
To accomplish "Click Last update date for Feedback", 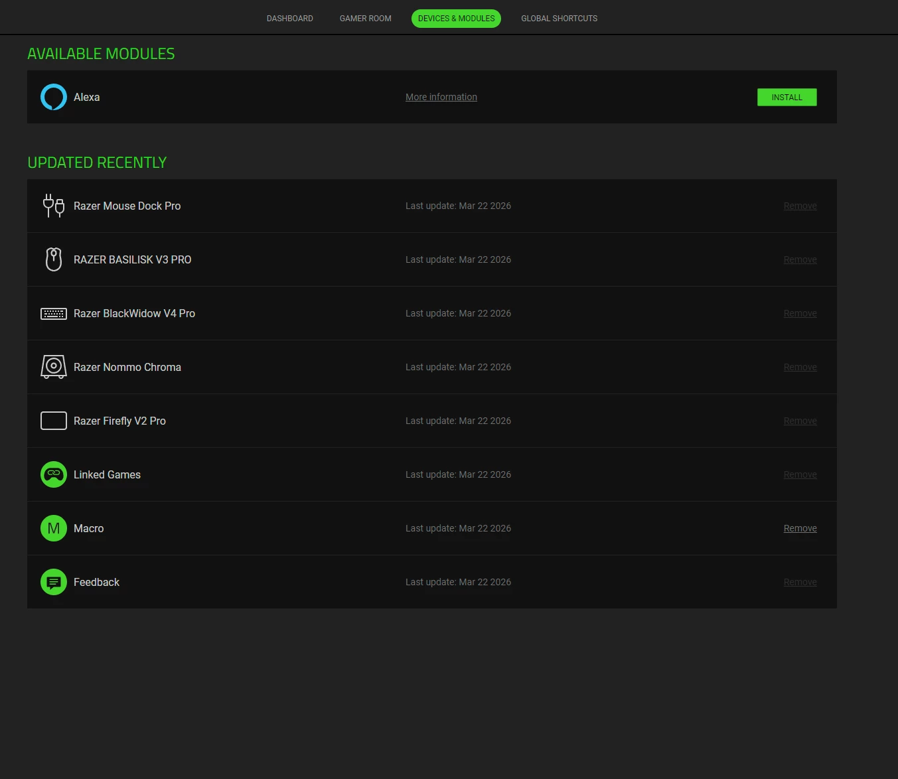I will (x=459, y=582).
